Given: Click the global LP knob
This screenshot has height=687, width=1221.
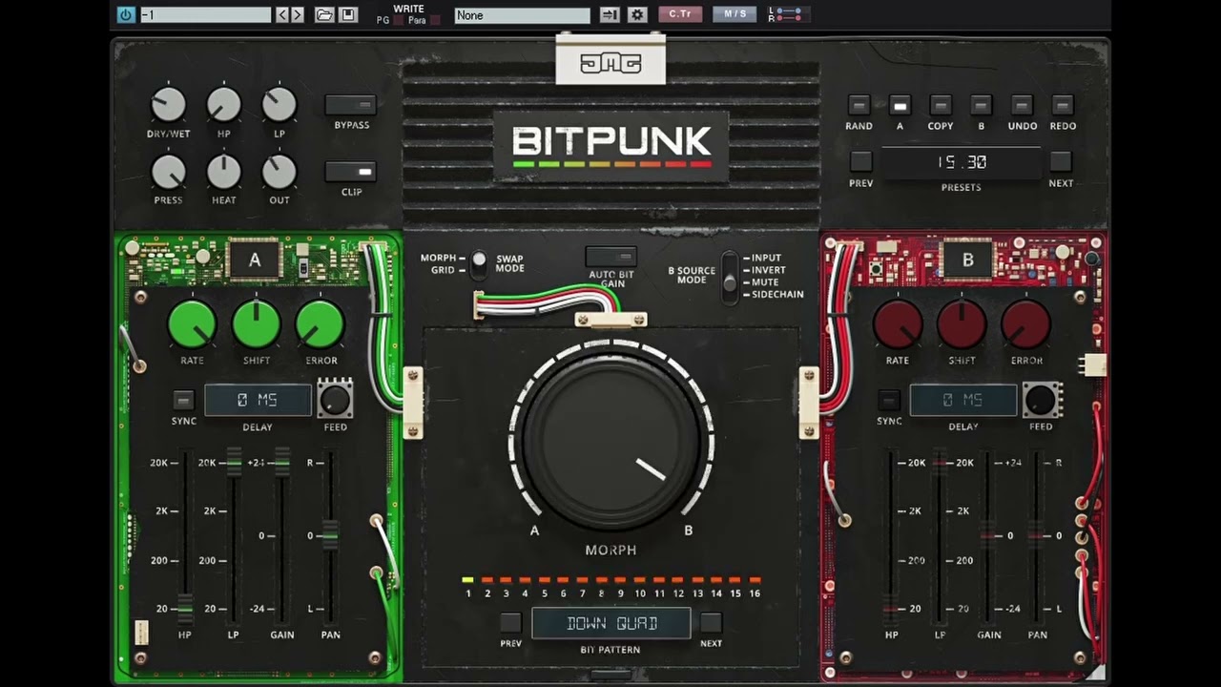Looking at the screenshot, I should (279, 104).
